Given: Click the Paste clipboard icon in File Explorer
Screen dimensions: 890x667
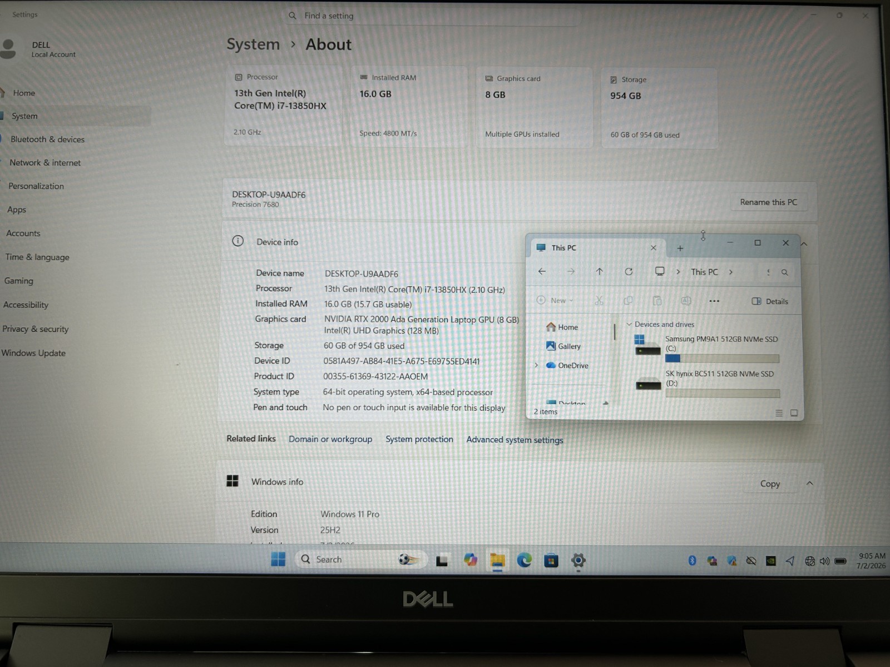Looking at the screenshot, I should point(657,301).
